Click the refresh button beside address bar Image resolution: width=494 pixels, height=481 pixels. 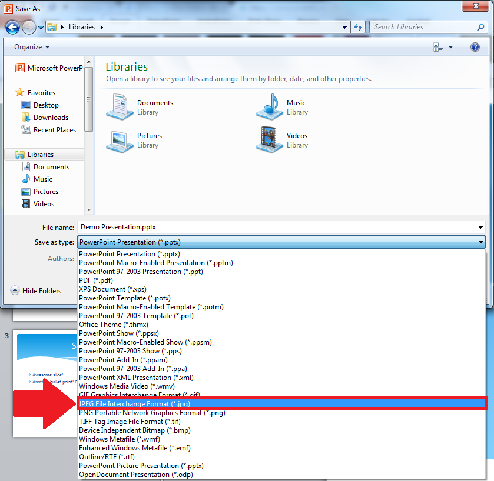tap(358, 27)
